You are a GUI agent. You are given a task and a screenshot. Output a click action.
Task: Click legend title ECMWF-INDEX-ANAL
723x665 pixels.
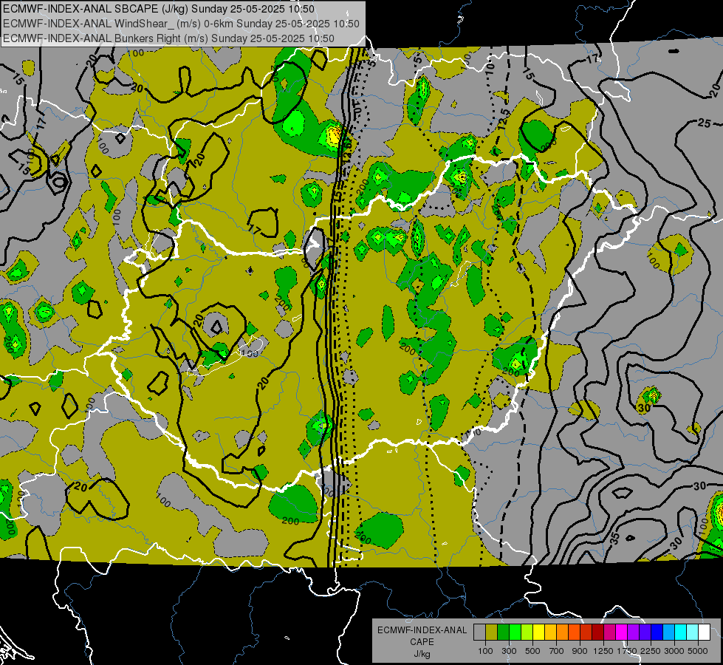pos(422,630)
